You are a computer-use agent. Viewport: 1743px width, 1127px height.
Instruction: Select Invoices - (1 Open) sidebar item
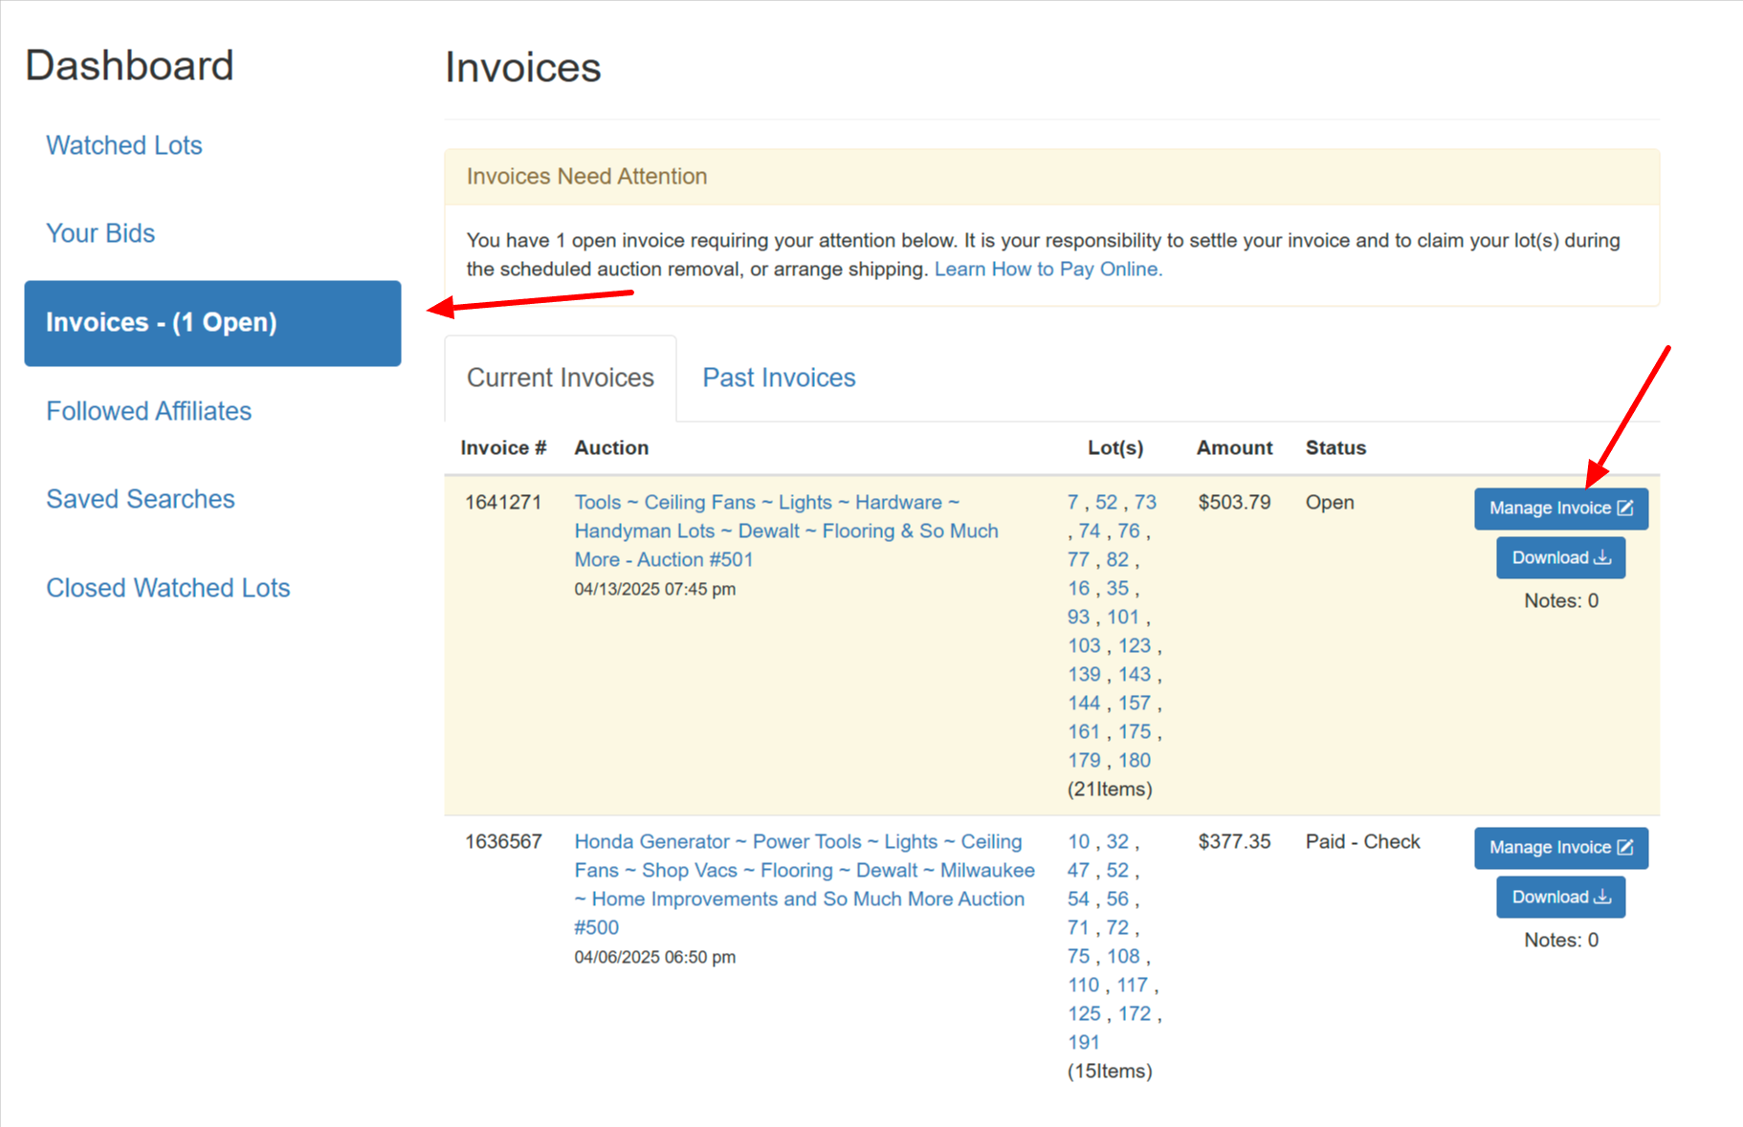tap(212, 323)
